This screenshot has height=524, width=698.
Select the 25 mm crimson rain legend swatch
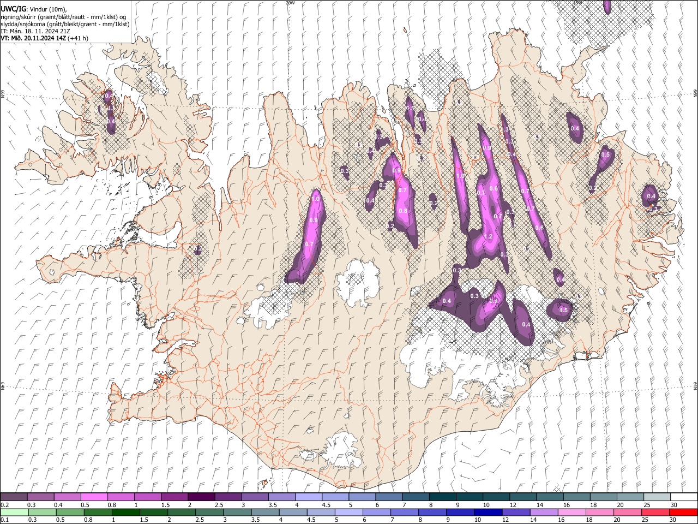(655, 512)
